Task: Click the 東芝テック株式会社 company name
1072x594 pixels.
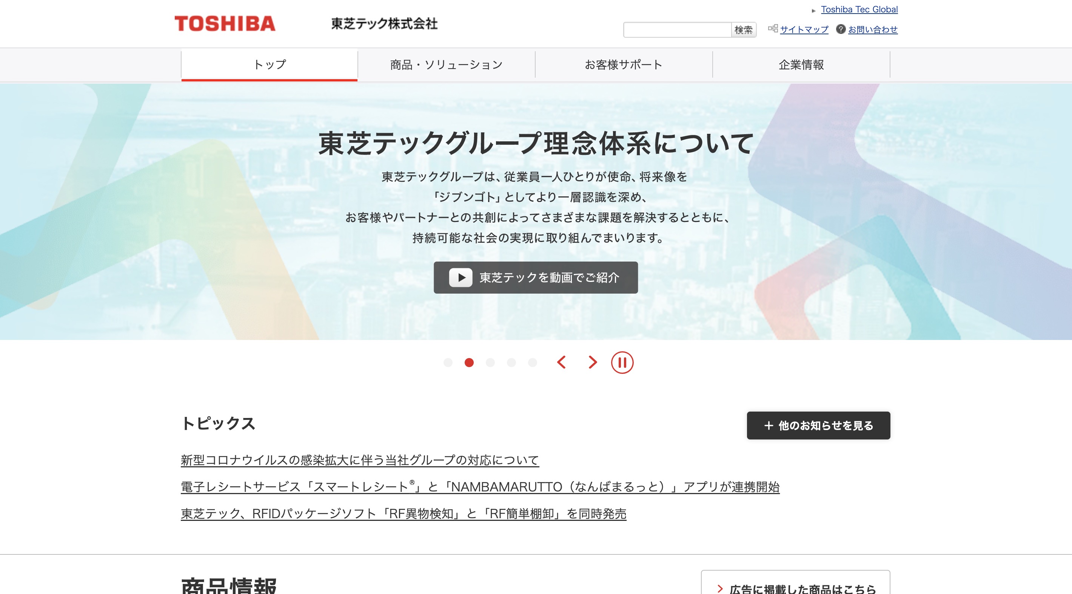Action: [384, 24]
